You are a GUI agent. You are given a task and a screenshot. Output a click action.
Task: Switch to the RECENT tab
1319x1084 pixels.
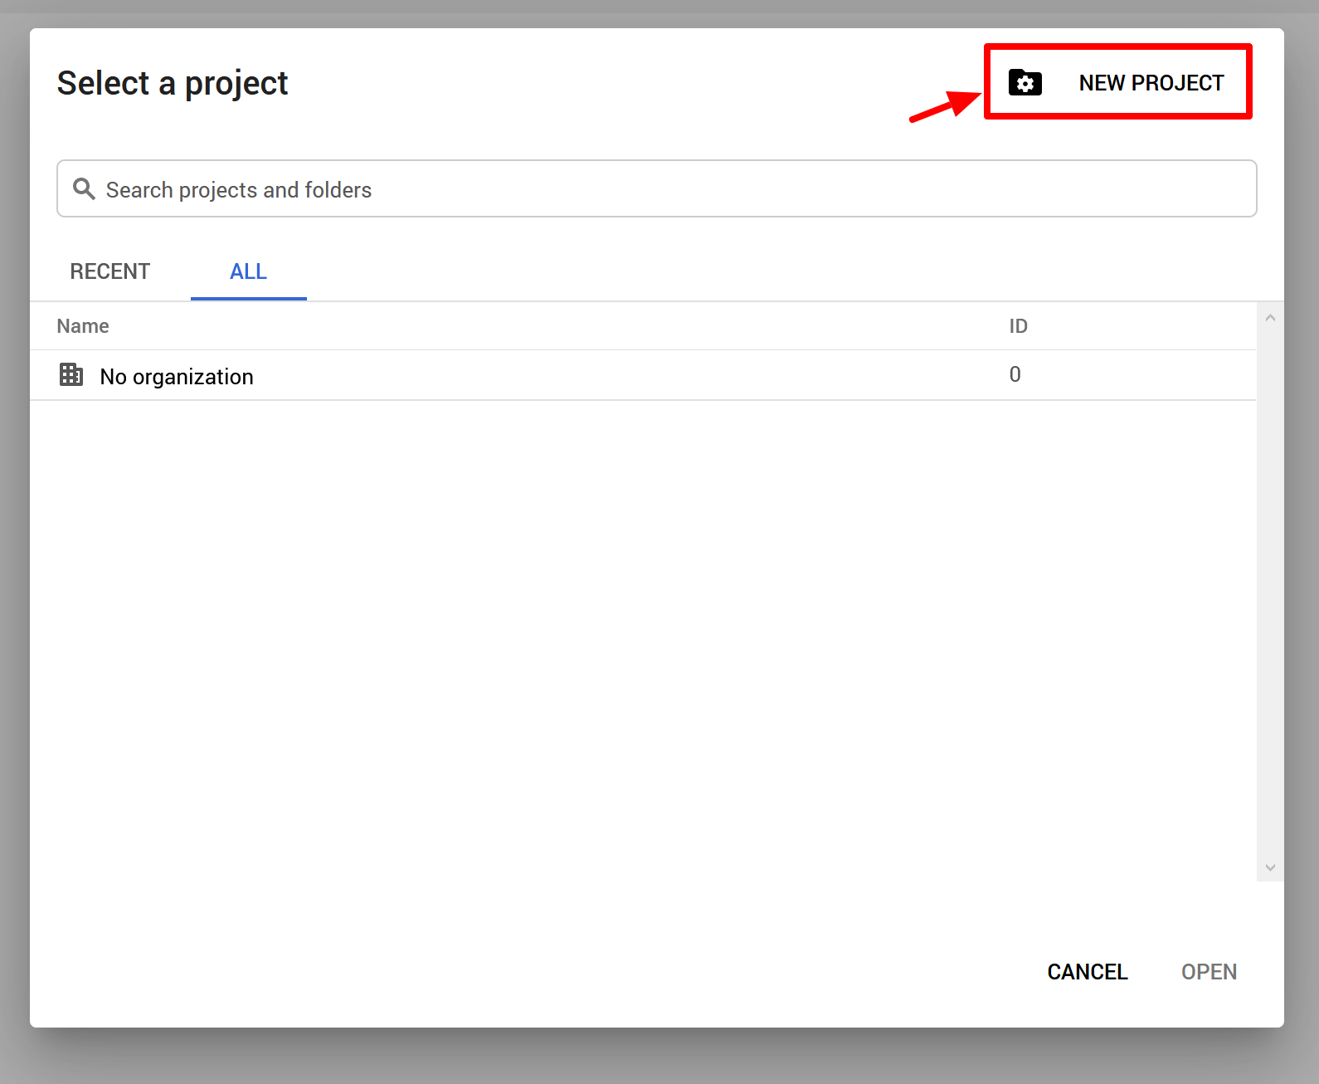[110, 271]
